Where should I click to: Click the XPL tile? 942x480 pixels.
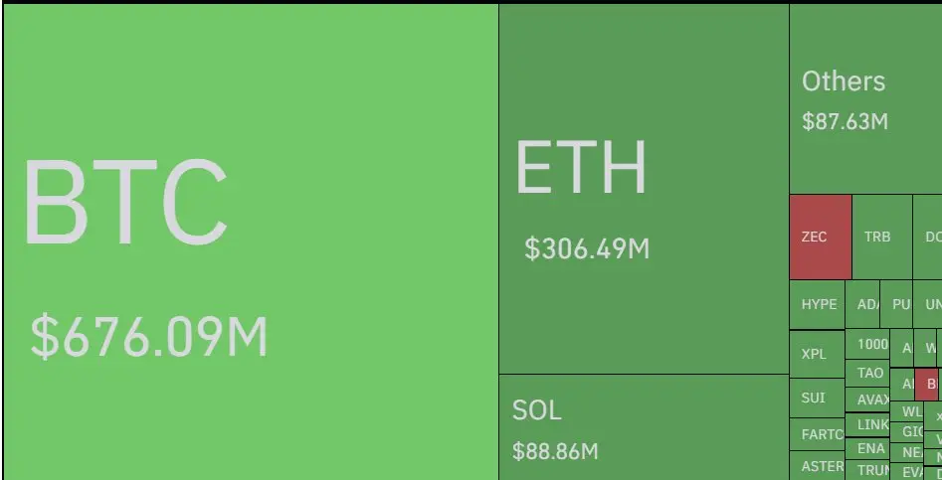[x=816, y=354]
